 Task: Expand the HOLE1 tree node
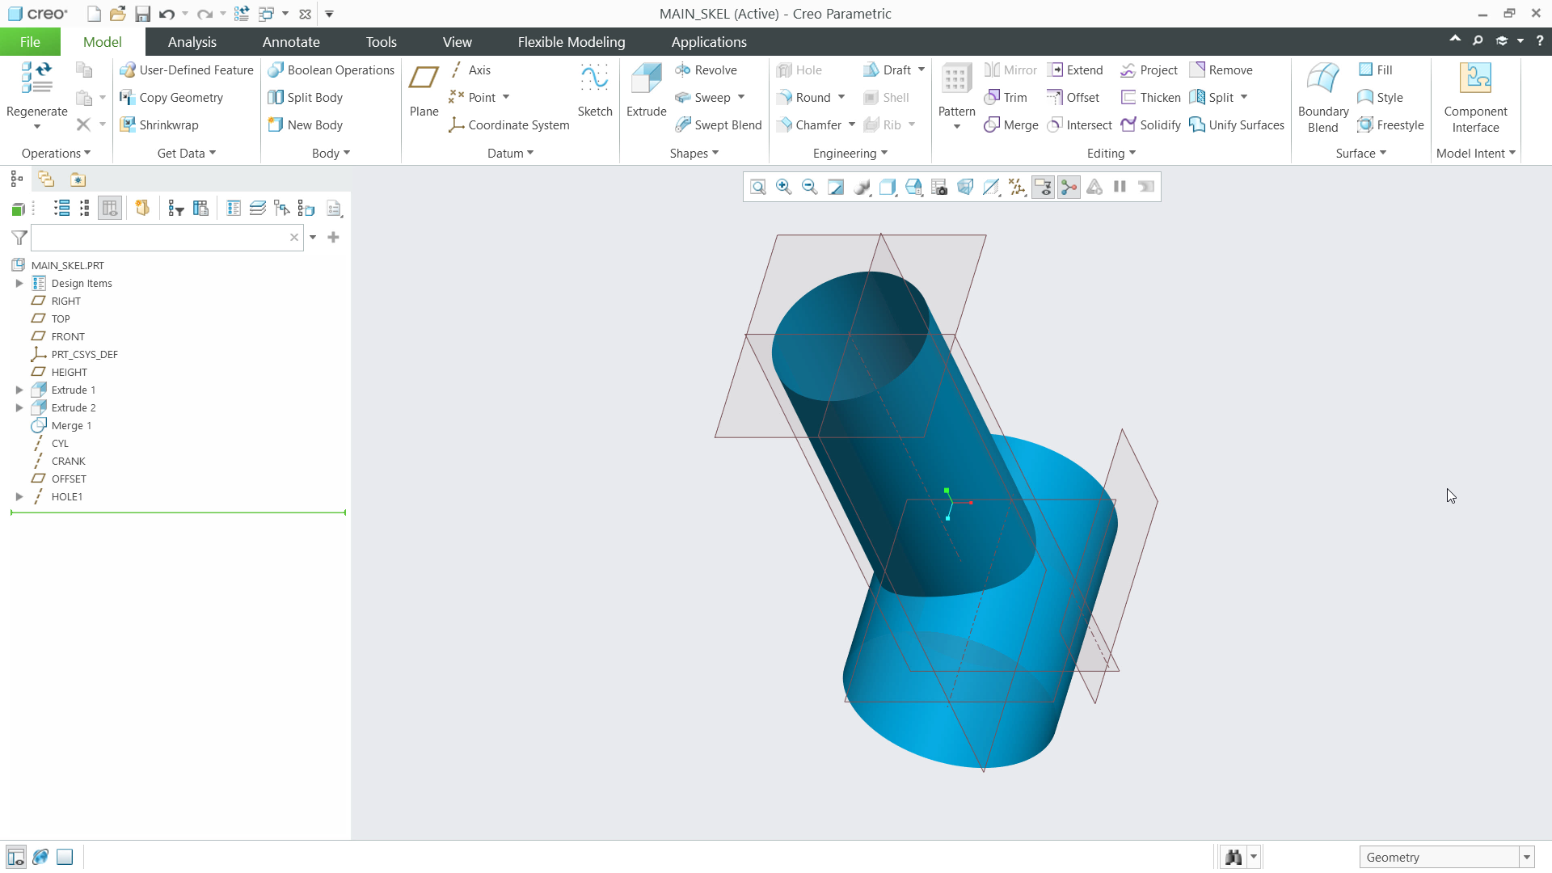pos(19,497)
